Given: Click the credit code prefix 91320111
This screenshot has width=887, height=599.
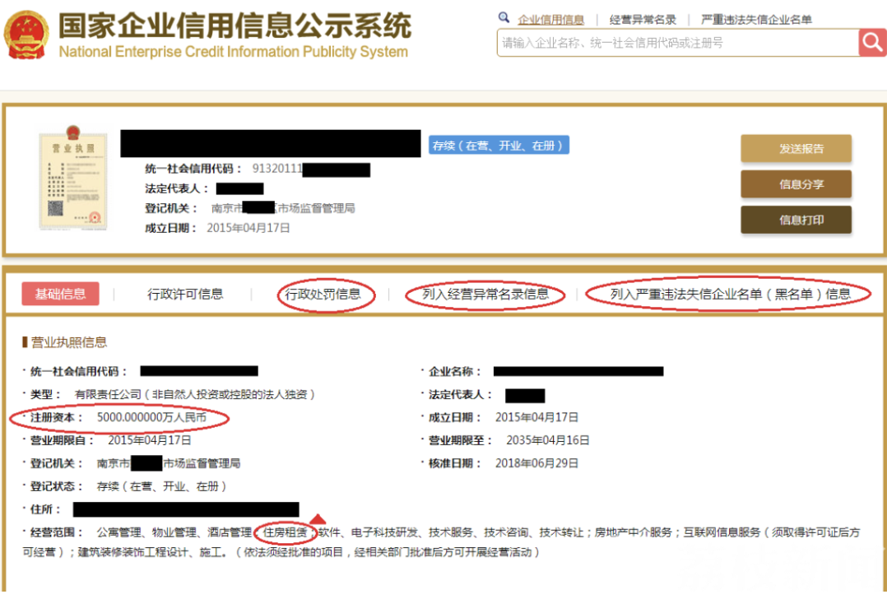Looking at the screenshot, I should (x=277, y=169).
